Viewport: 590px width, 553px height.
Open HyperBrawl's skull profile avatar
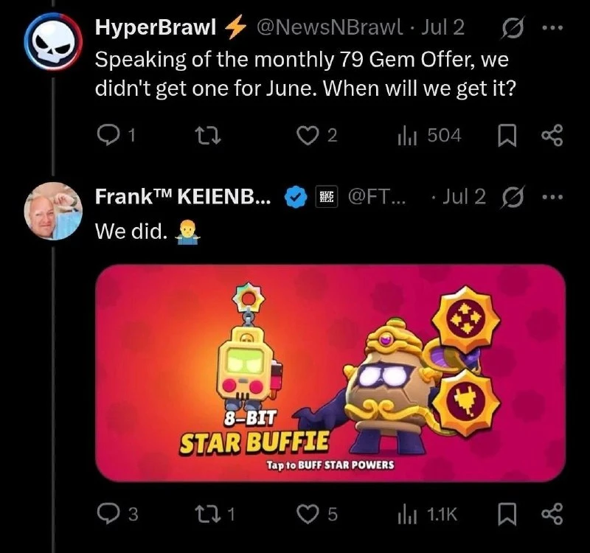click(x=53, y=41)
